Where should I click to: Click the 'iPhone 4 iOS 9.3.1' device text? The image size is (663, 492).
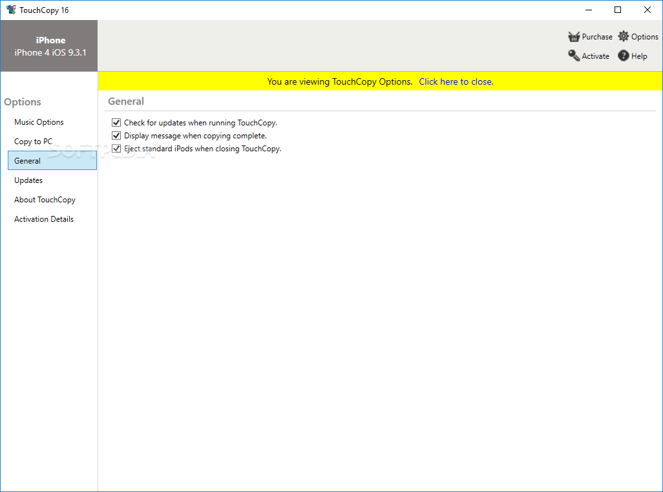point(50,52)
